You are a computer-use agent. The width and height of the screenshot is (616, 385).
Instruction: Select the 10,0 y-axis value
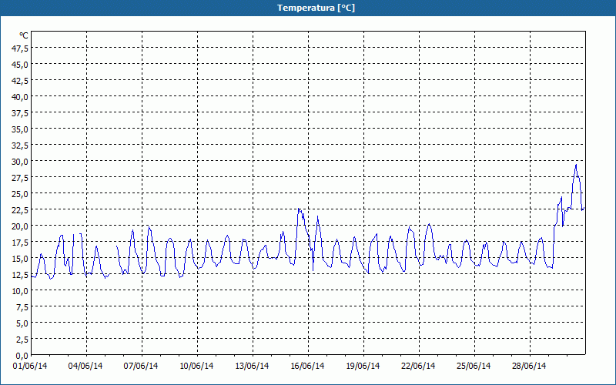[21, 291]
